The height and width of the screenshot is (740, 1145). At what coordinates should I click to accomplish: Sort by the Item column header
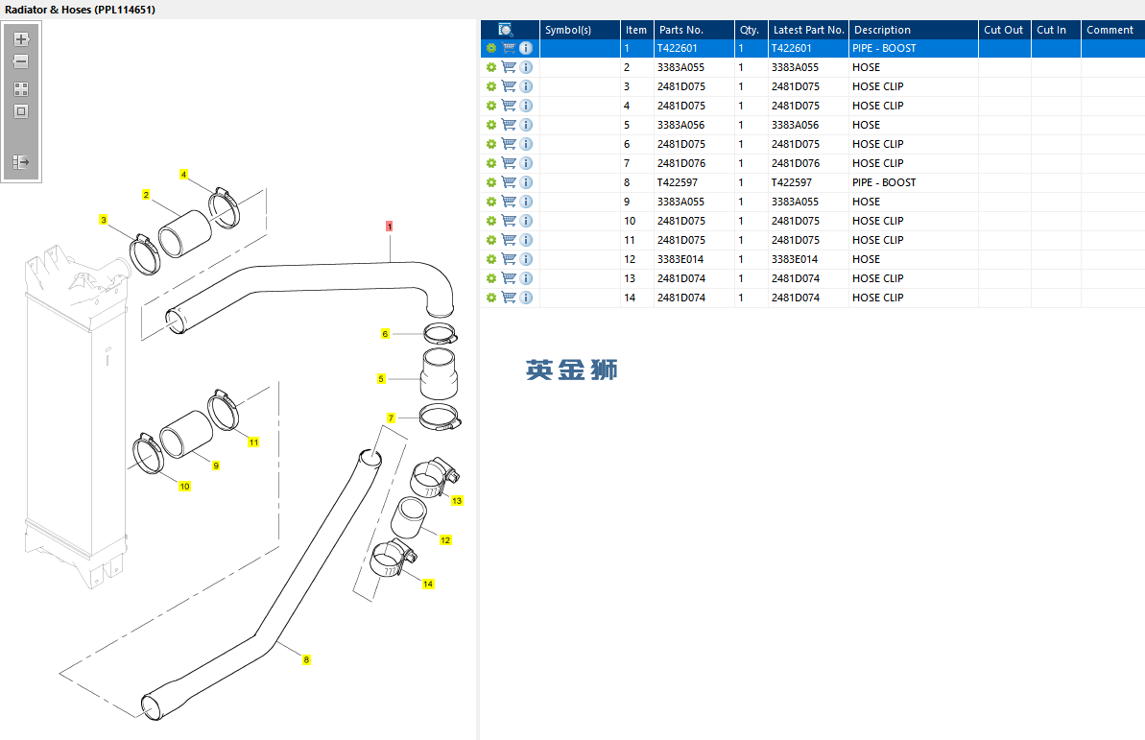click(636, 30)
